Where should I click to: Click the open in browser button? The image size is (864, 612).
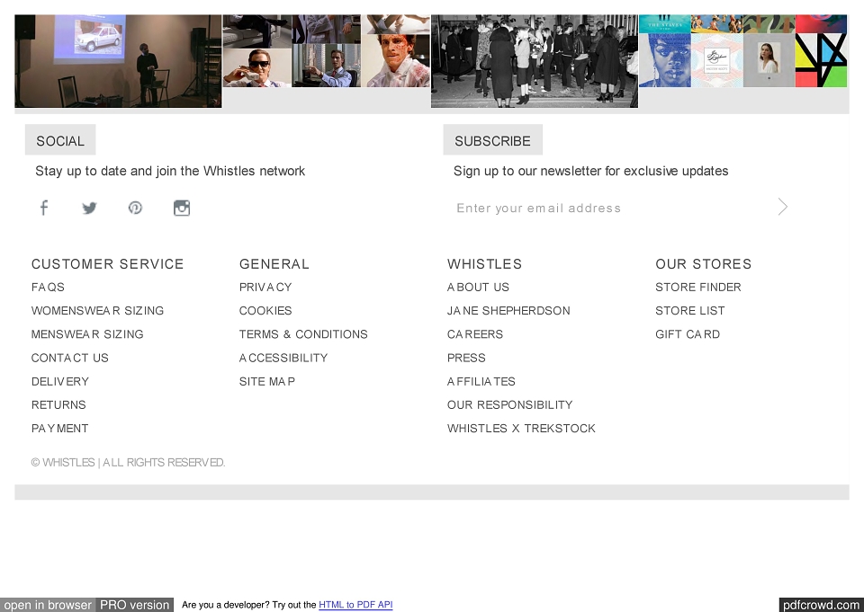click(48, 605)
